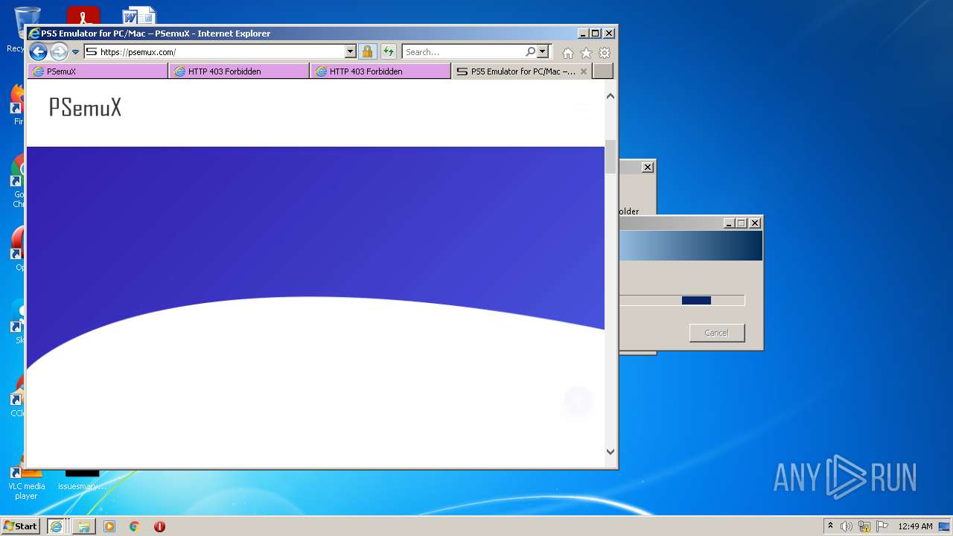
Task: Minimize the Internet Explorer window
Action: click(x=582, y=33)
